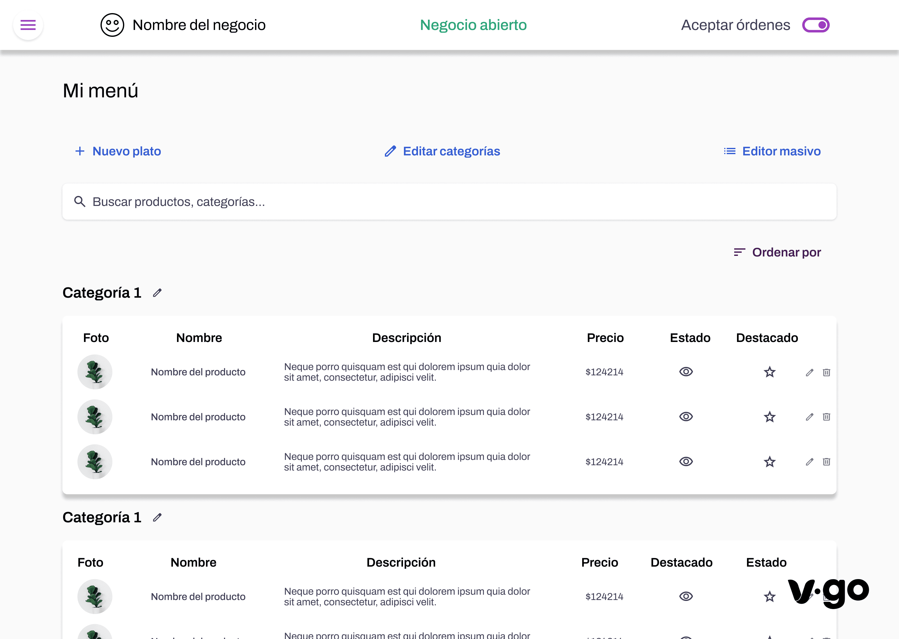899x639 pixels.
Task: Click Estado header in first table
Action: pos(690,338)
